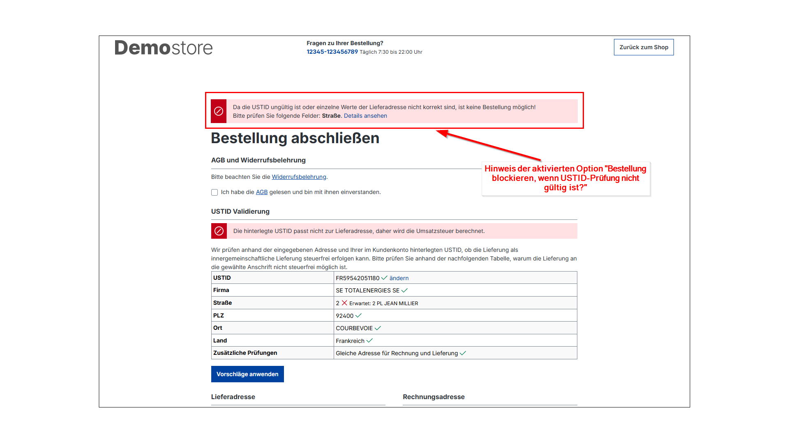Click the value Frankreich
The image size is (789, 443).
[350, 341]
